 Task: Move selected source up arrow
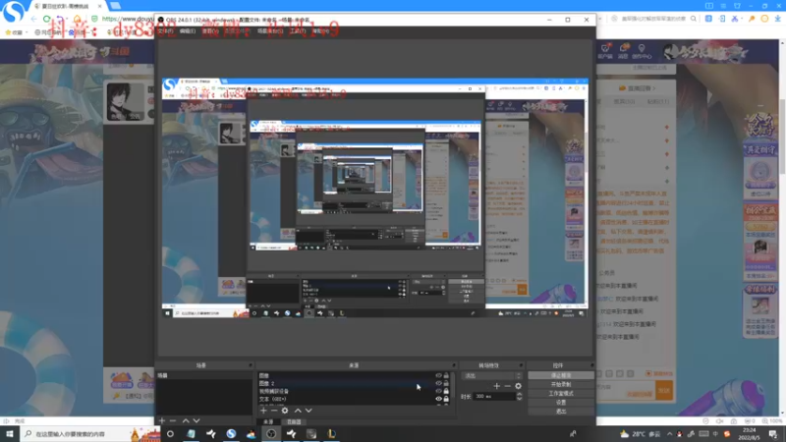(298, 411)
